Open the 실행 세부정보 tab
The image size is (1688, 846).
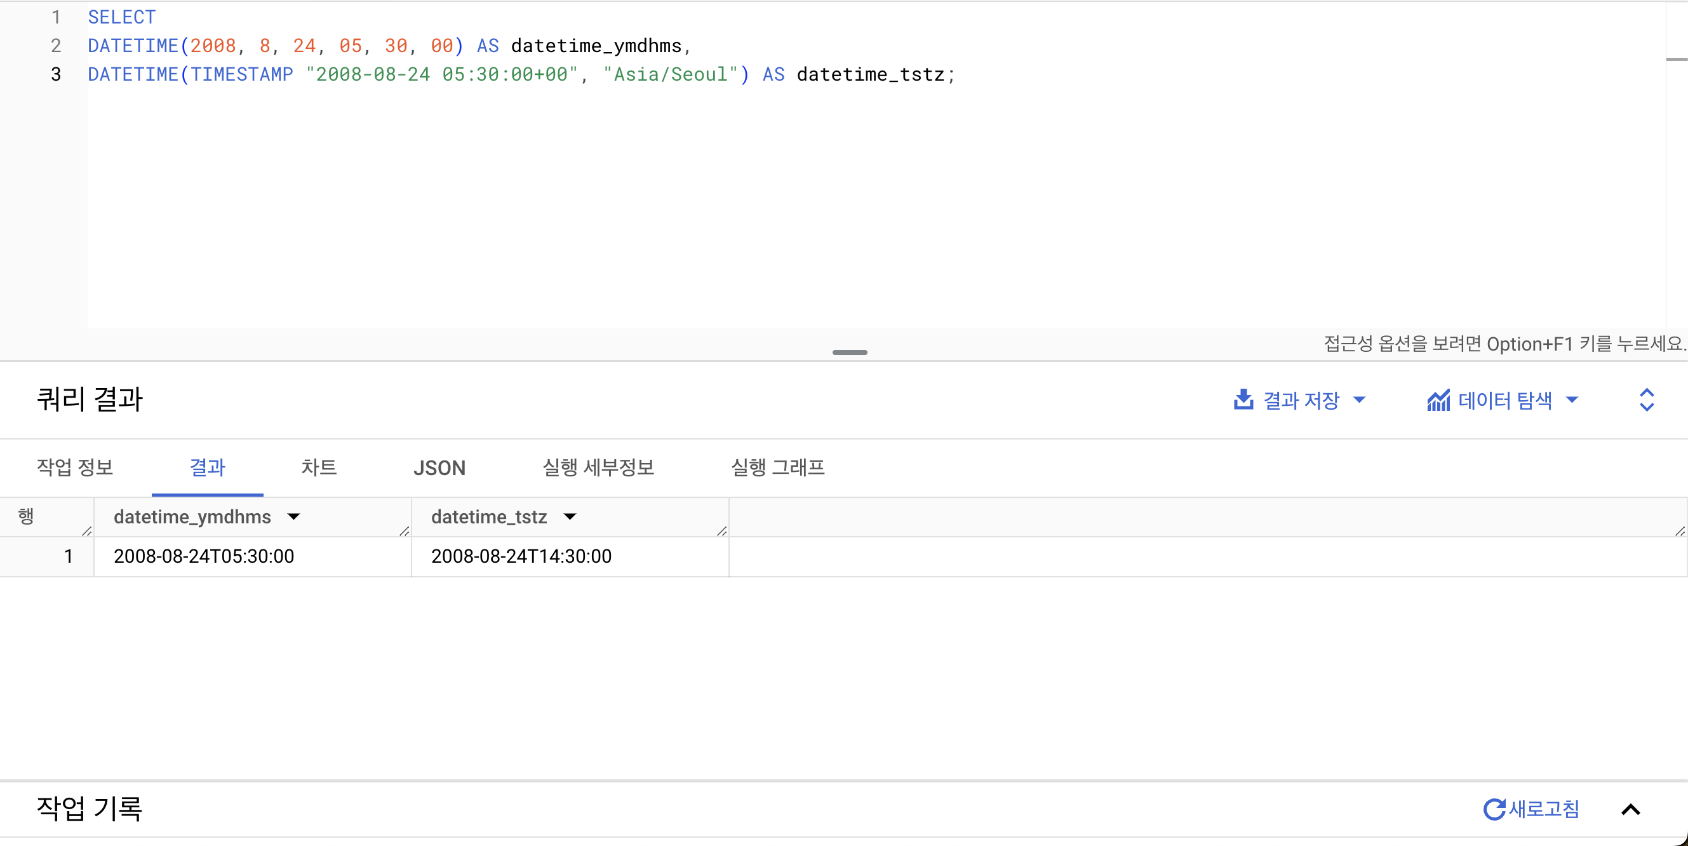click(x=598, y=468)
